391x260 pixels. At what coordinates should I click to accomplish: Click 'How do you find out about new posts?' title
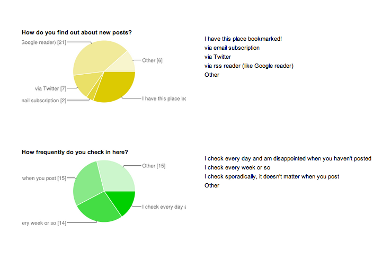click(76, 32)
